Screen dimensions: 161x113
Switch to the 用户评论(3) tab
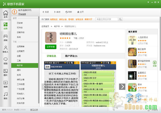[71, 56]
